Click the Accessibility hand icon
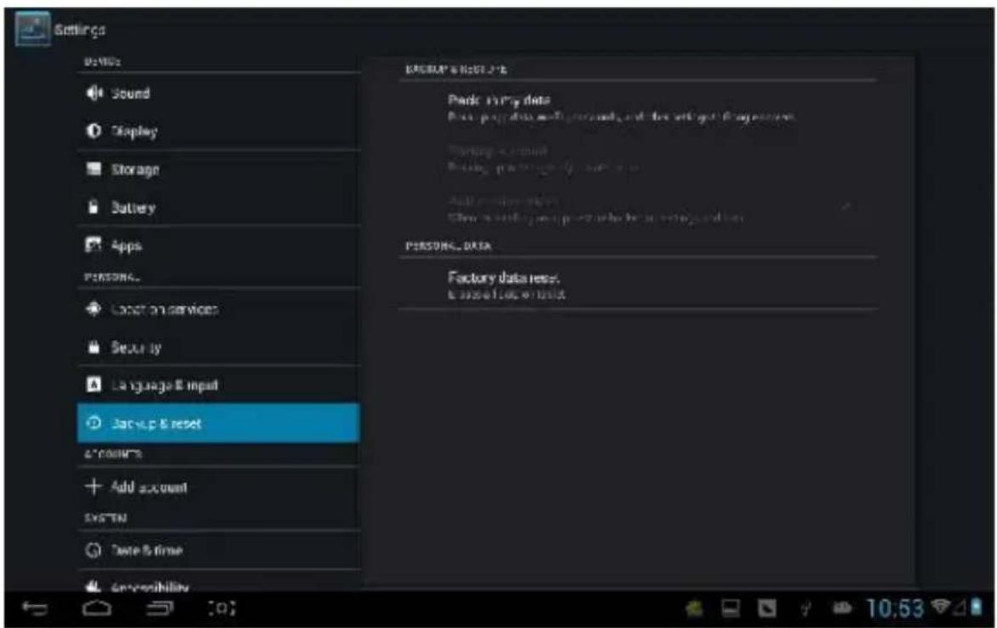Screen dimensions: 997x628 [94, 585]
